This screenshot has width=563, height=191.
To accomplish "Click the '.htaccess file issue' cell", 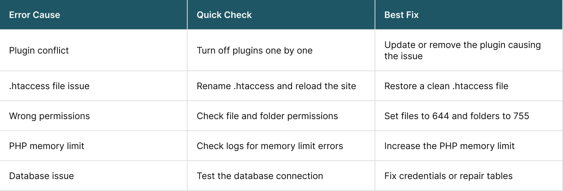I will [49, 86].
